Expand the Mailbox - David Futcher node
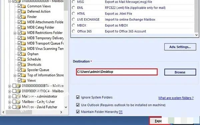The width and height of the screenshot is (200, 125). pos(10,107)
